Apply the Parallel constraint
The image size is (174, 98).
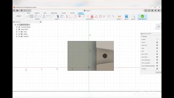pyautogui.click(x=84, y=16)
